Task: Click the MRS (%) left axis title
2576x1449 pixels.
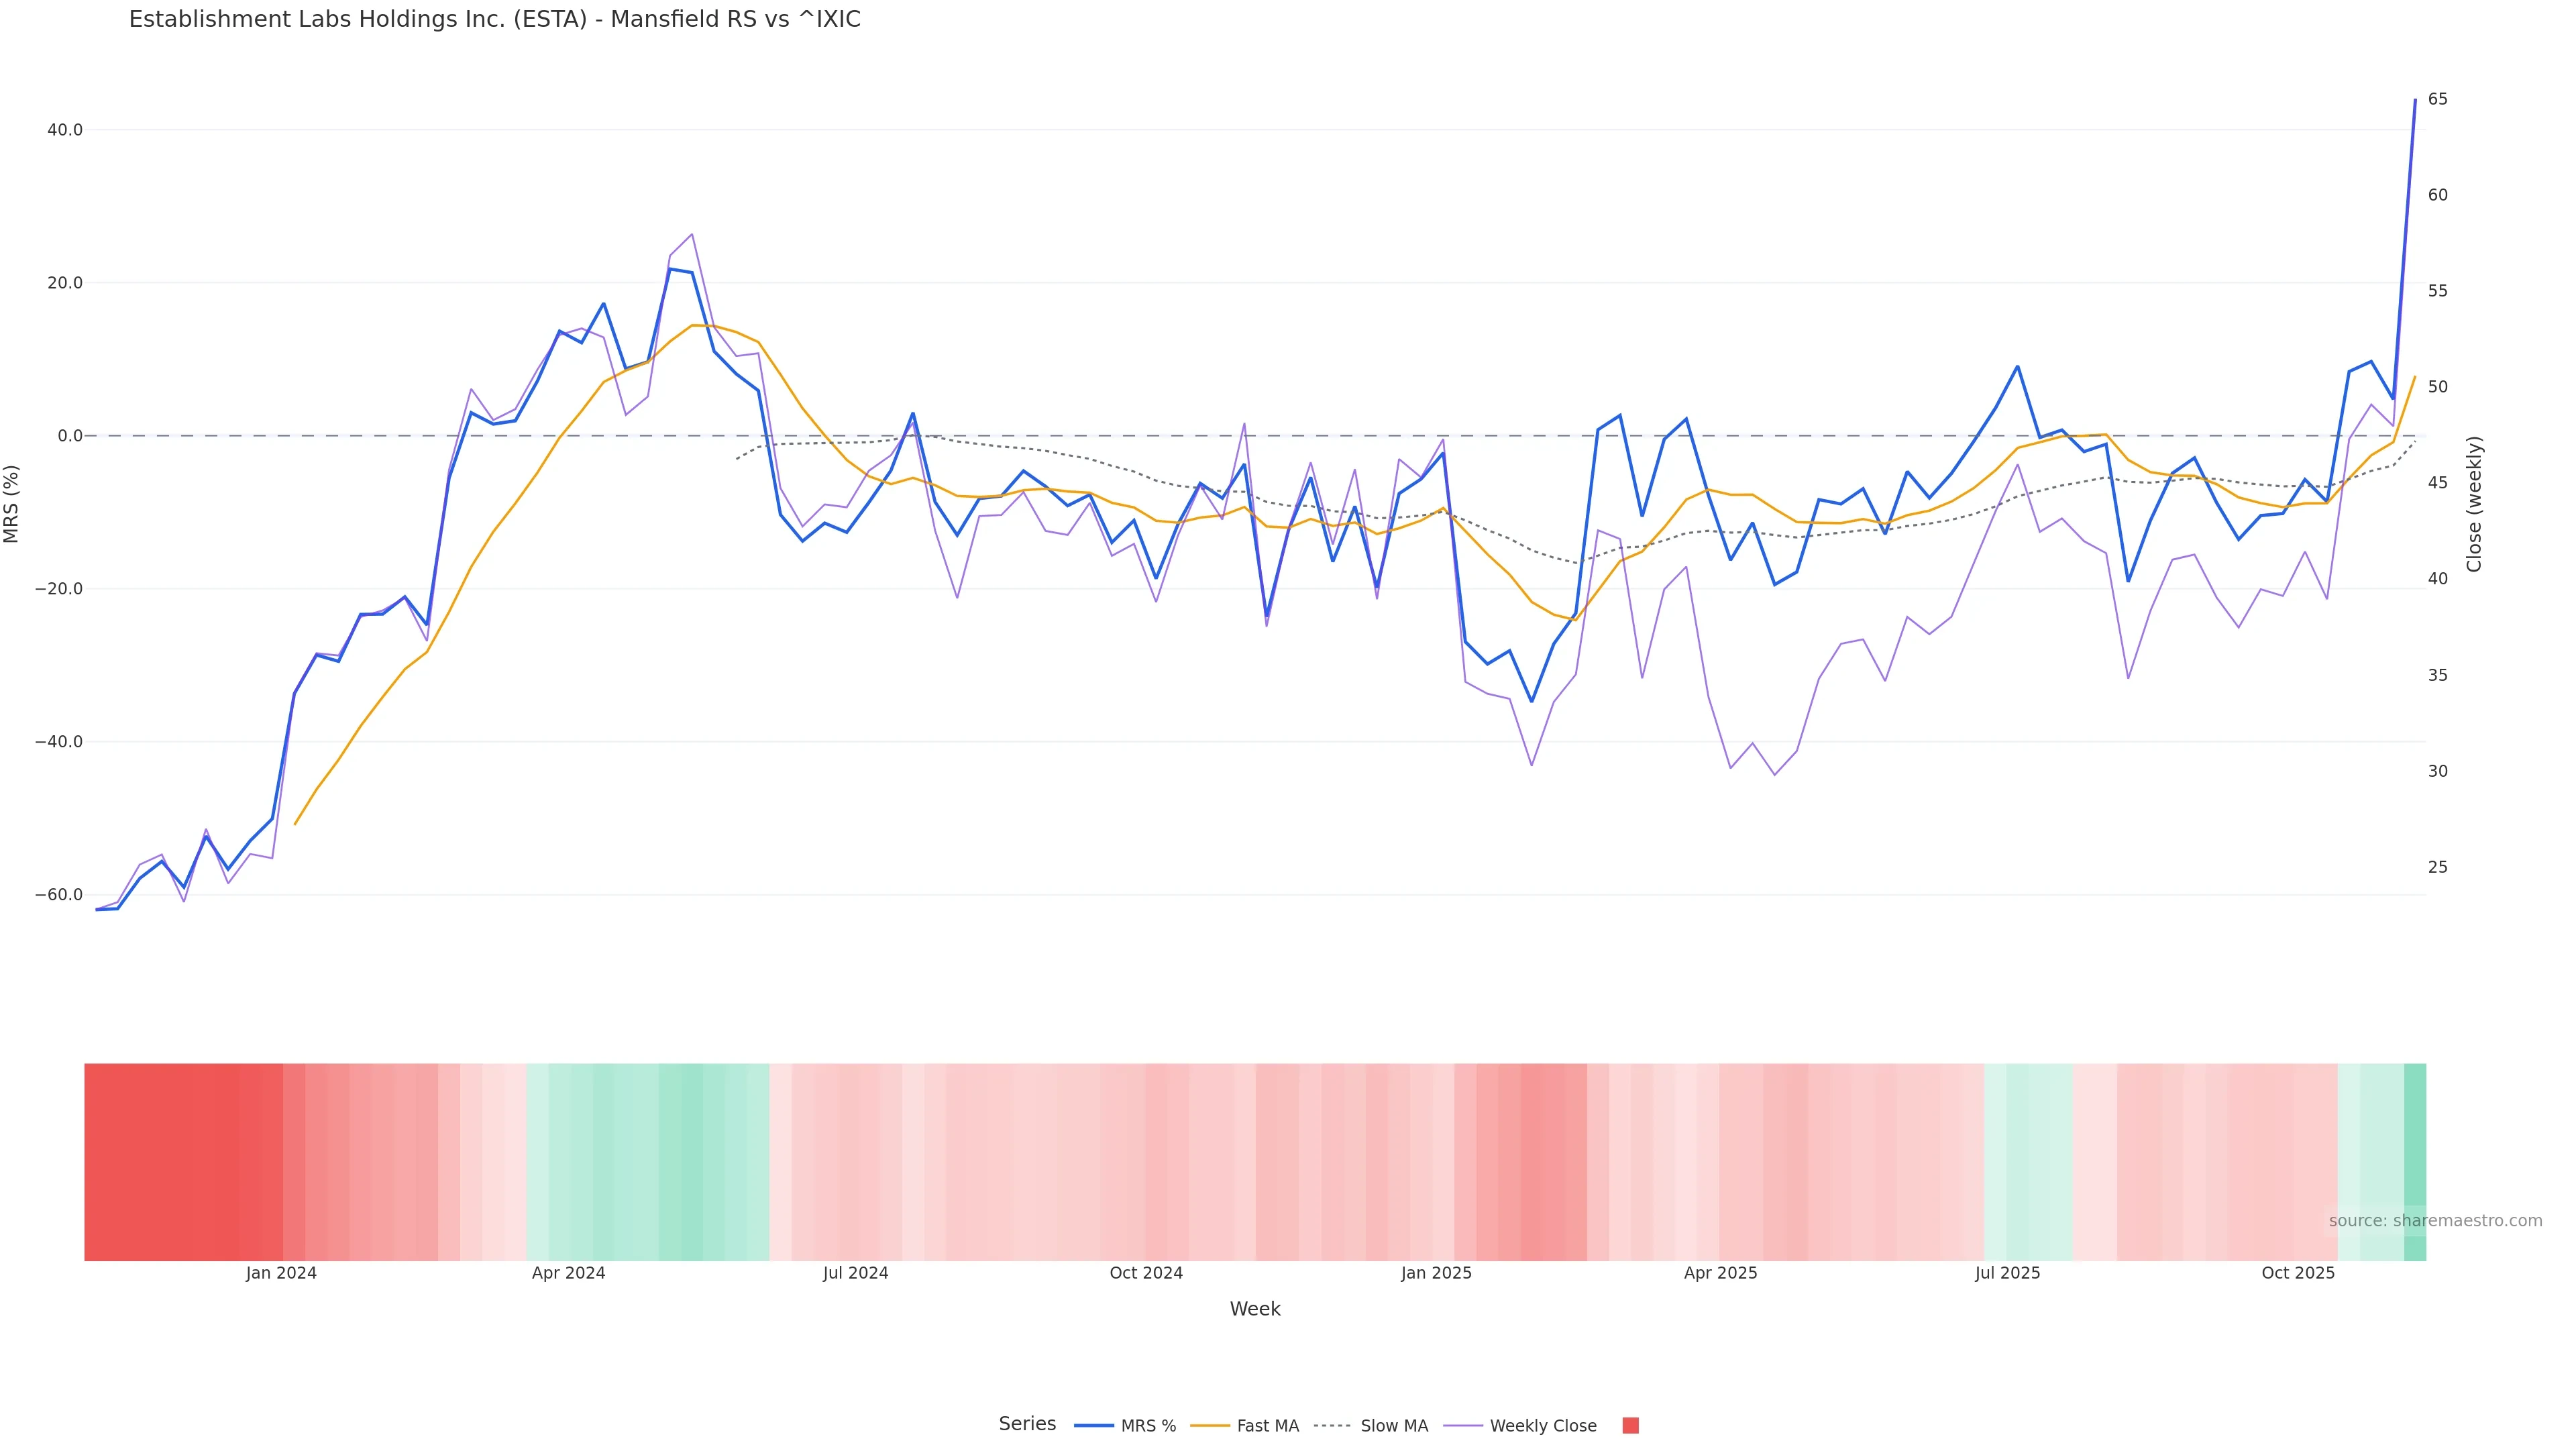Action: pos(12,504)
